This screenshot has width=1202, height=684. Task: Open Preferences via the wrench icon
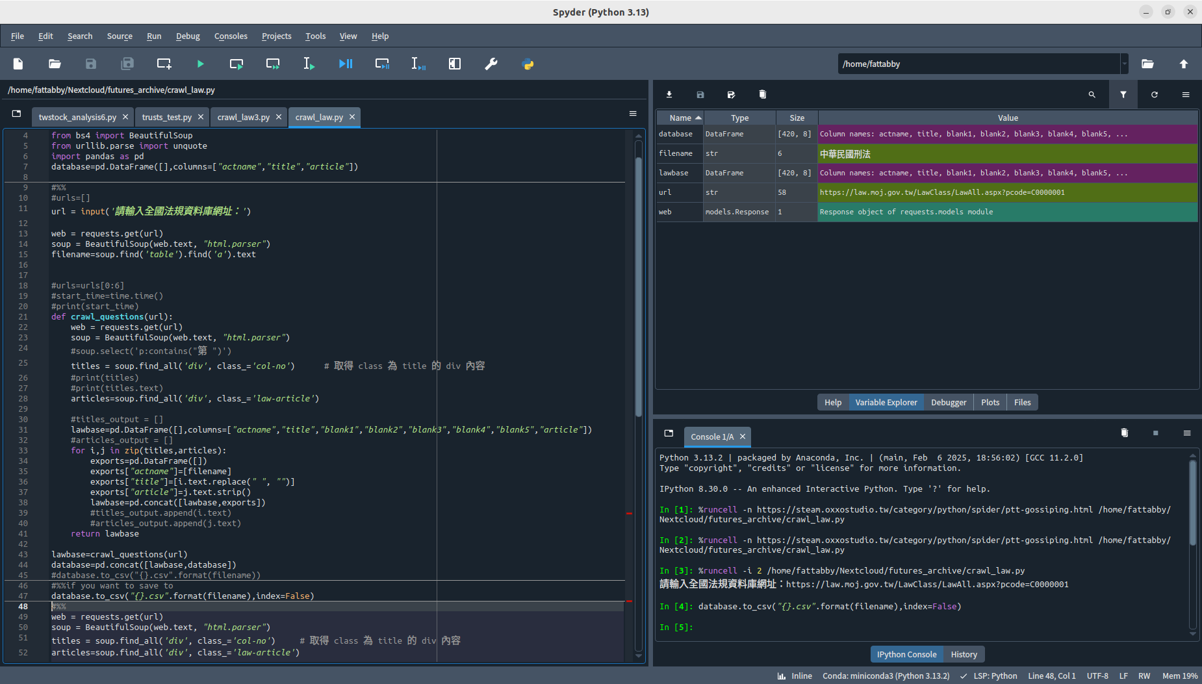click(491, 64)
